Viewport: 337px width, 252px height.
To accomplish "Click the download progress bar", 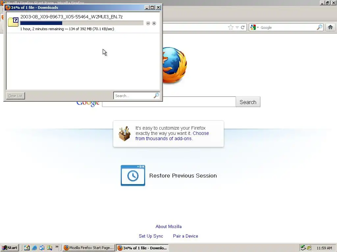I will click(82, 23).
